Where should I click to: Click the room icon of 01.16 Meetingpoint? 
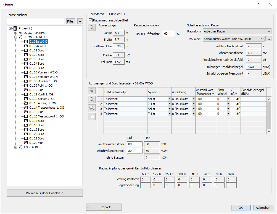tap(26, 116)
